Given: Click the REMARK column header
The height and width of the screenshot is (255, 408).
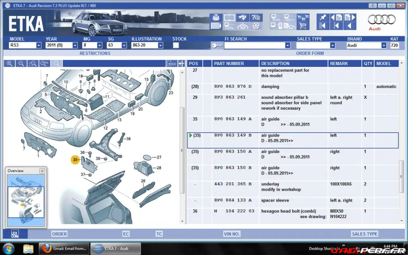Looking at the screenshot, I should click(345, 63).
